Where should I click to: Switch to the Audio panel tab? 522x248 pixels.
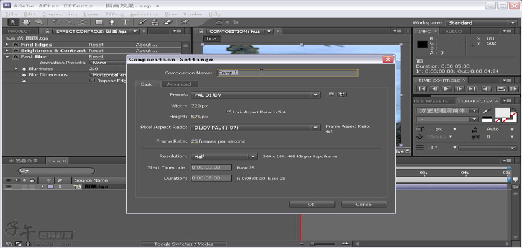454,31
